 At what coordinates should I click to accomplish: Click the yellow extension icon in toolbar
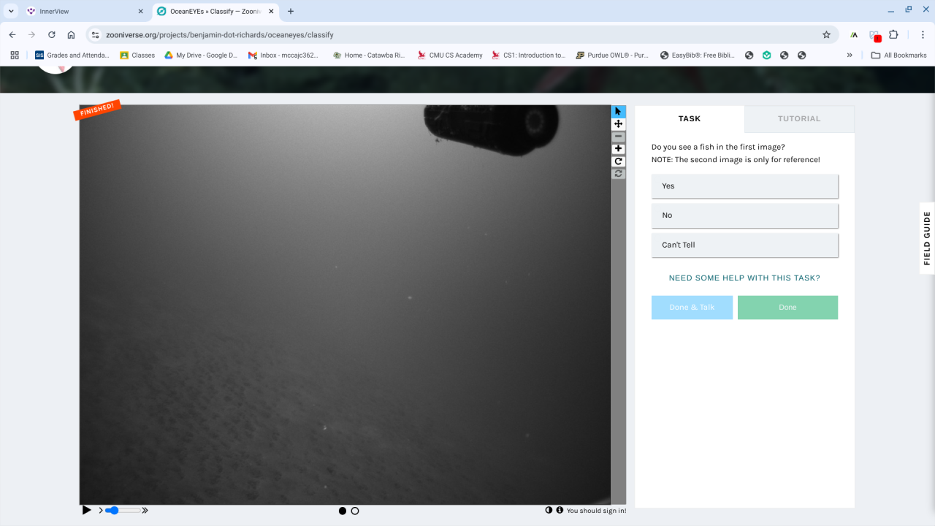click(x=854, y=34)
